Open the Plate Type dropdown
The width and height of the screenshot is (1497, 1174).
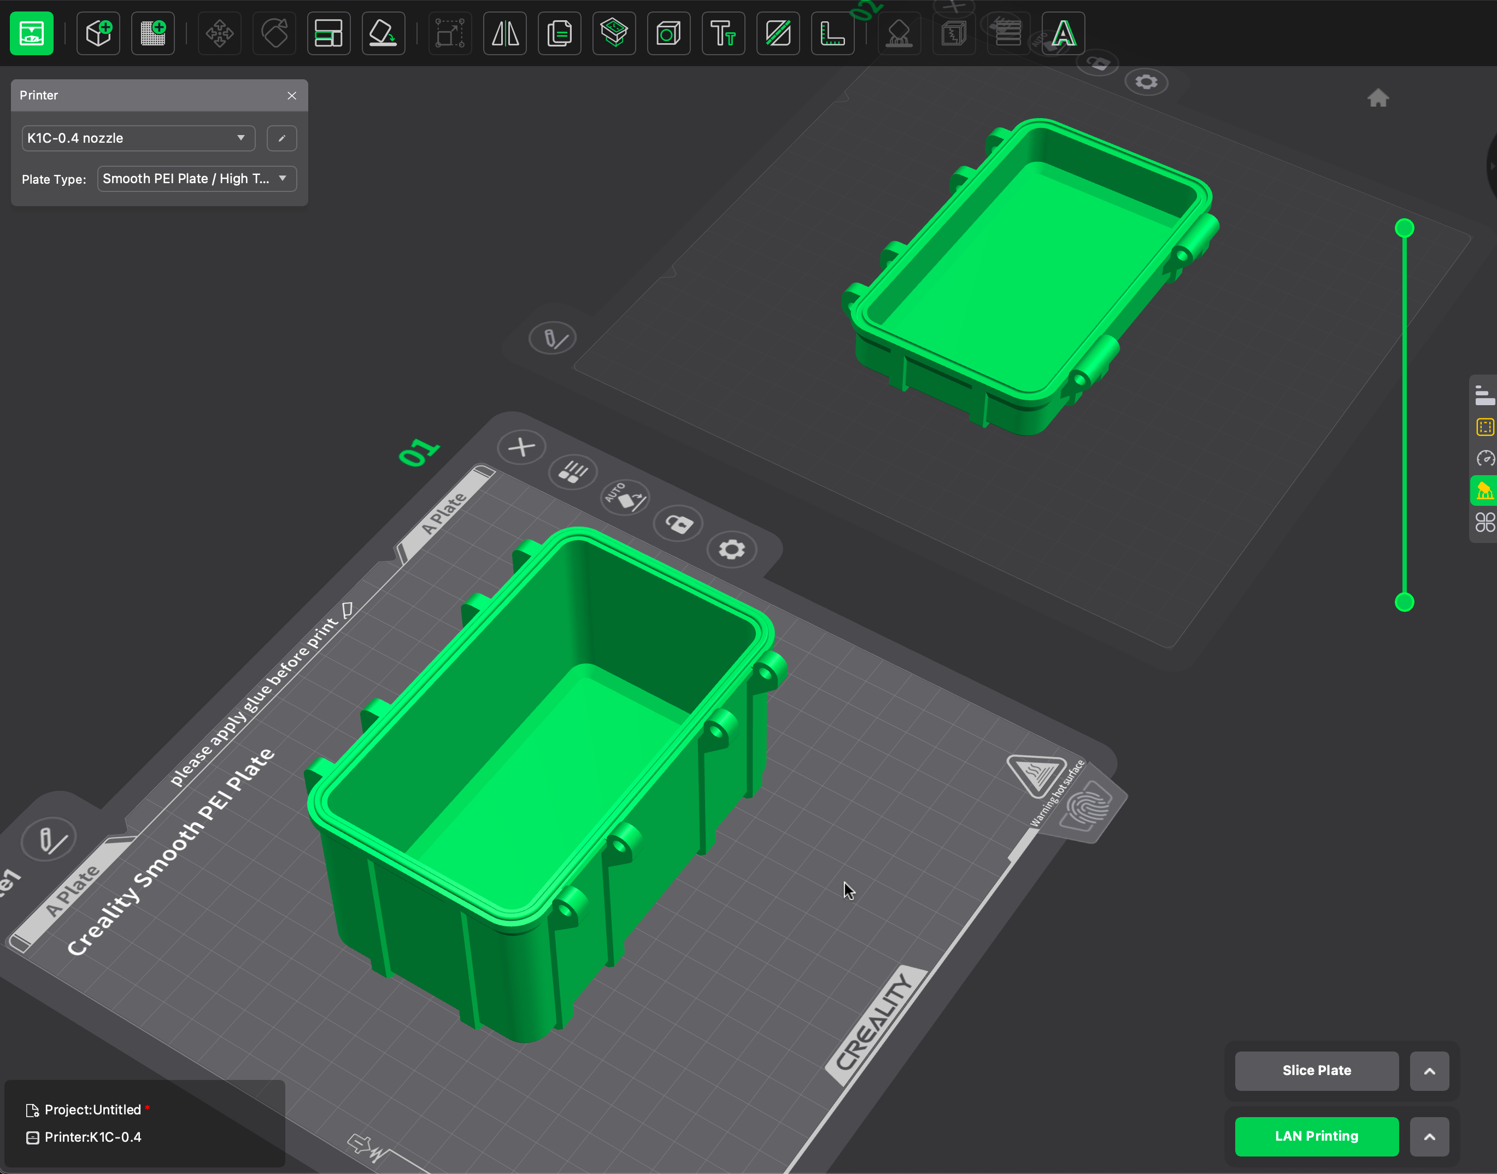pos(197,179)
